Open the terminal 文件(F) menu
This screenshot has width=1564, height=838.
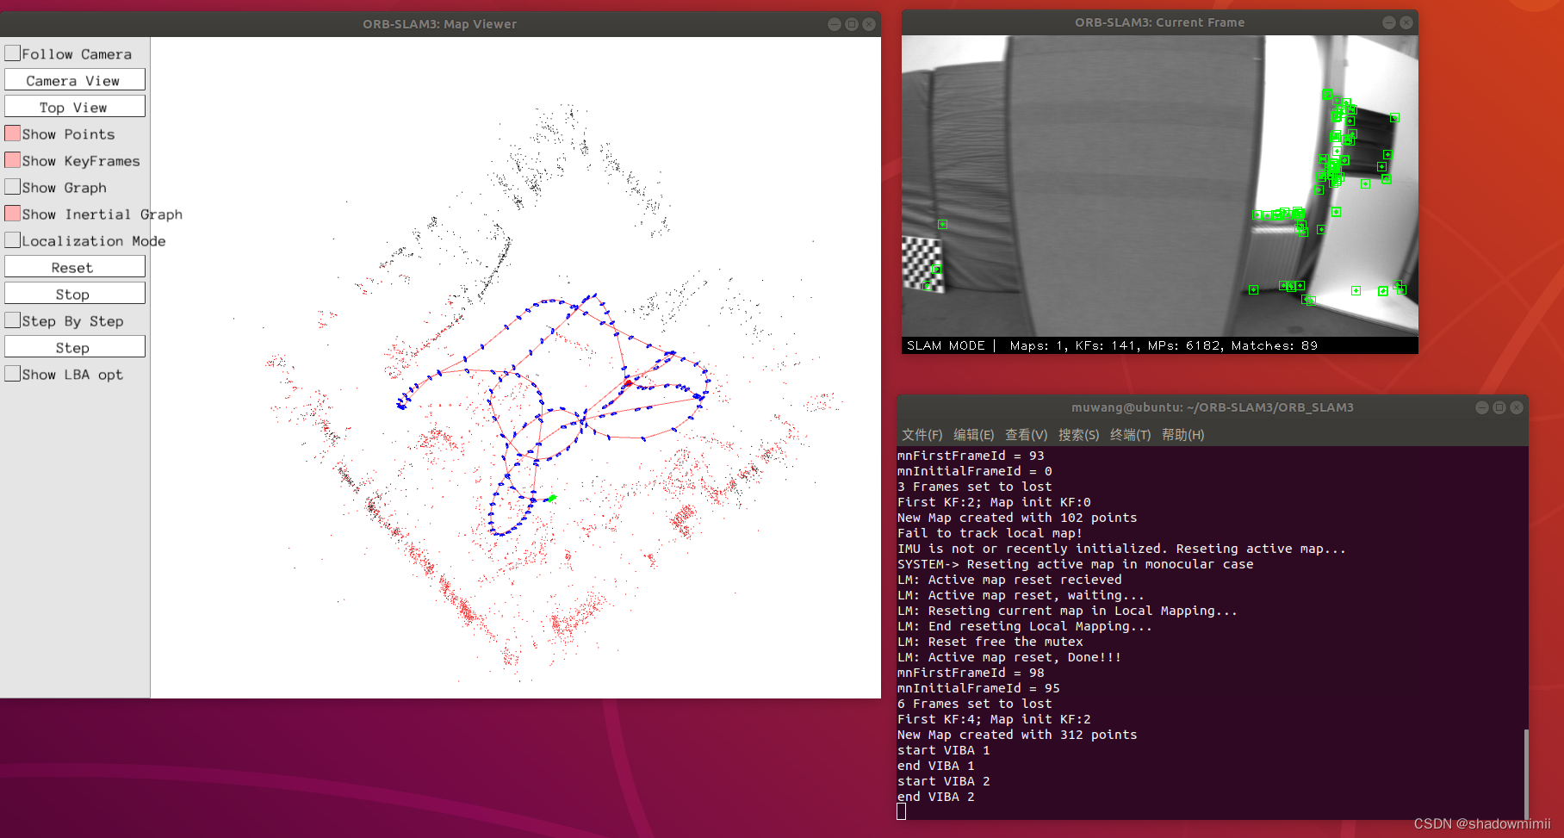[922, 435]
